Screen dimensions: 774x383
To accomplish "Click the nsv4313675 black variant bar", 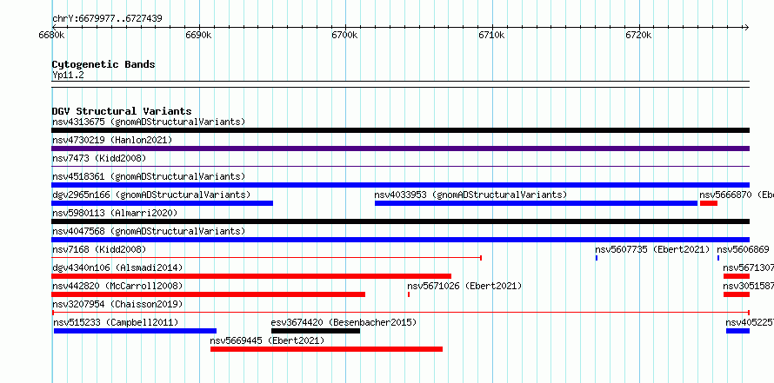I will click(400, 130).
